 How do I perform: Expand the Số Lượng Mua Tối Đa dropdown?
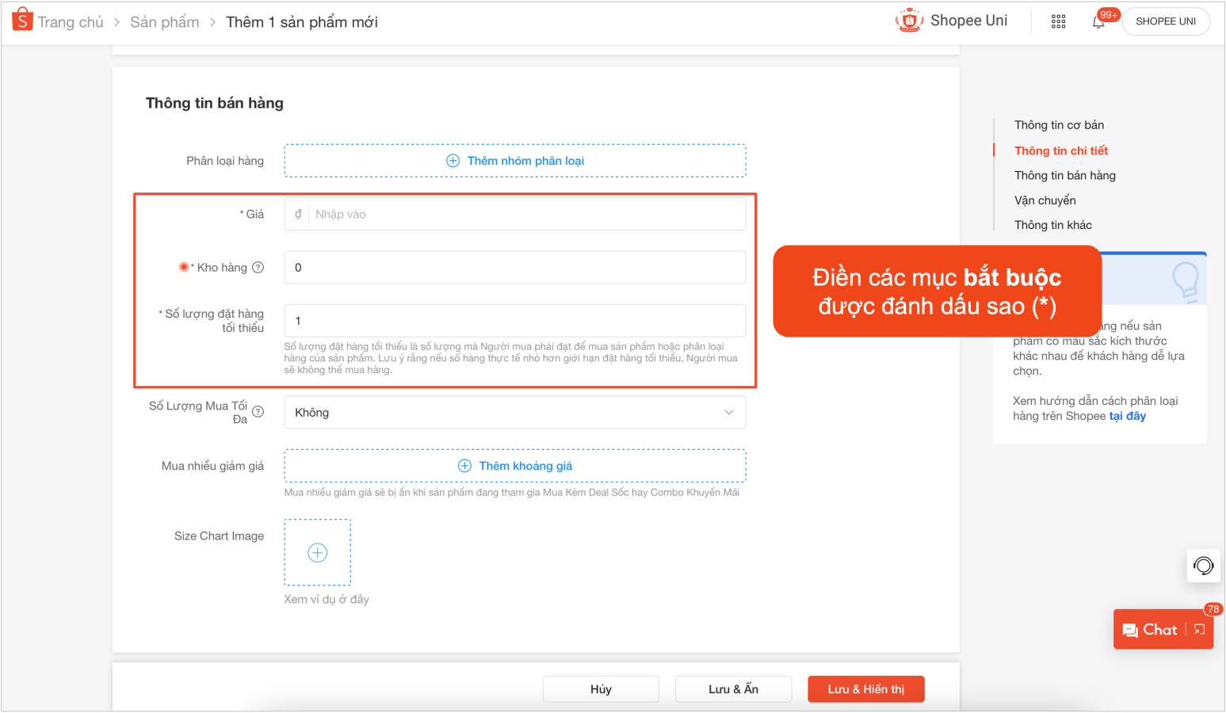[x=514, y=413]
